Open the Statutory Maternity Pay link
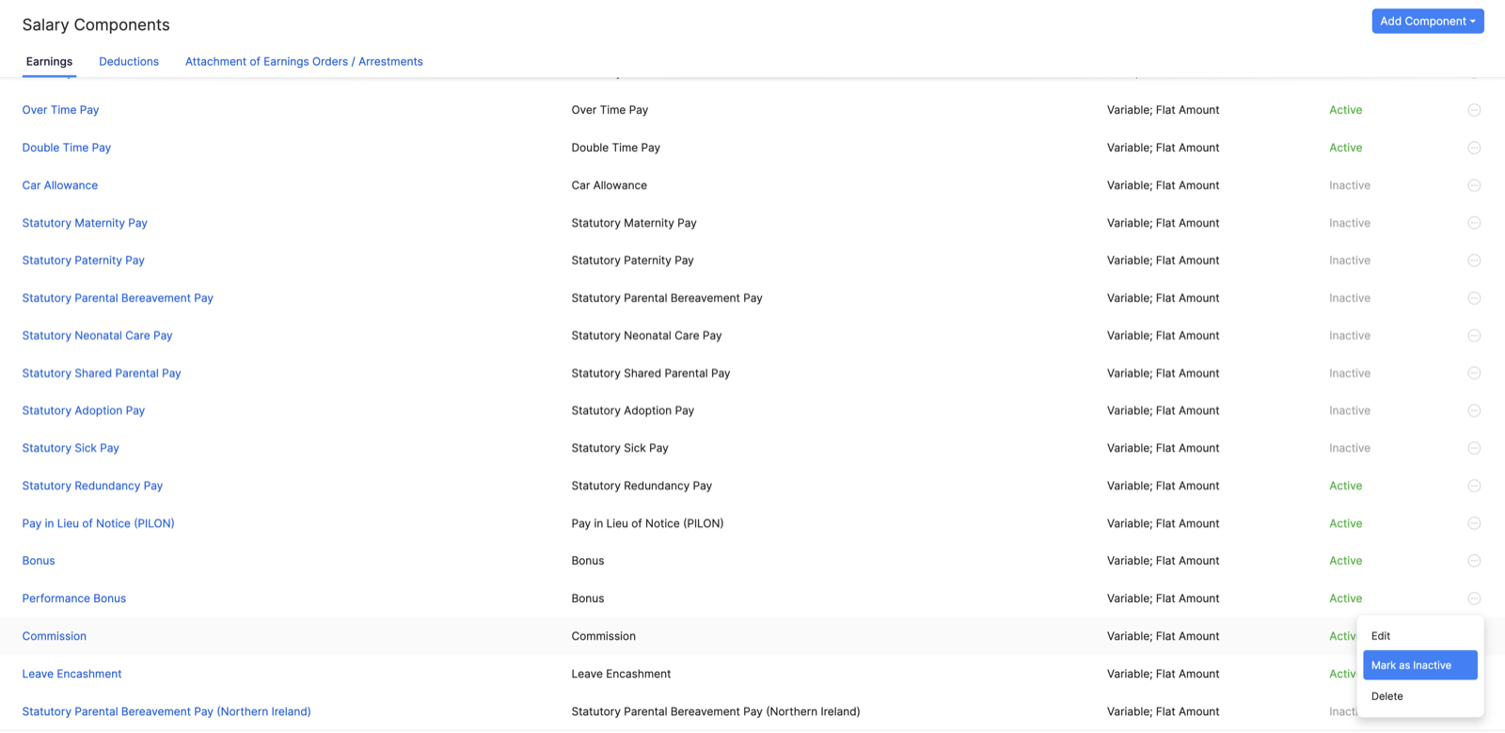Image resolution: width=1505 pixels, height=733 pixels. 85,223
